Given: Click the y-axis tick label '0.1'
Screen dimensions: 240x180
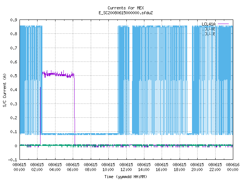Looking at the screenshot, I should click(x=13, y=132).
